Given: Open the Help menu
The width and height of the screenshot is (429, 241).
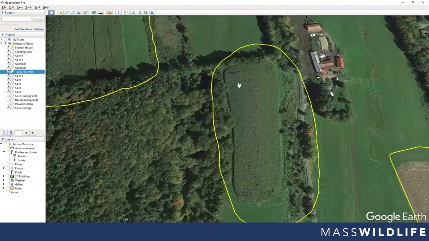Looking at the screenshot, I should pyautogui.click(x=46, y=7).
